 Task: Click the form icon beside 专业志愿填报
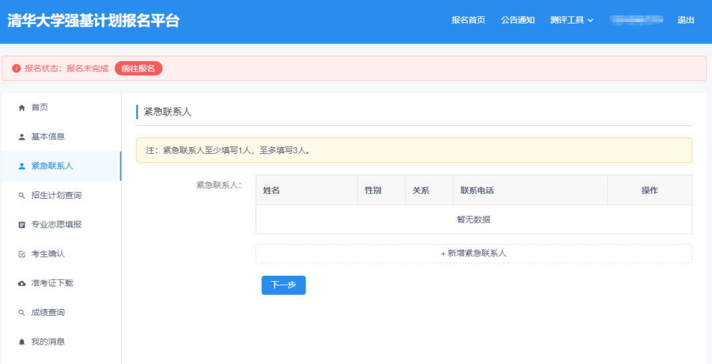click(x=21, y=225)
